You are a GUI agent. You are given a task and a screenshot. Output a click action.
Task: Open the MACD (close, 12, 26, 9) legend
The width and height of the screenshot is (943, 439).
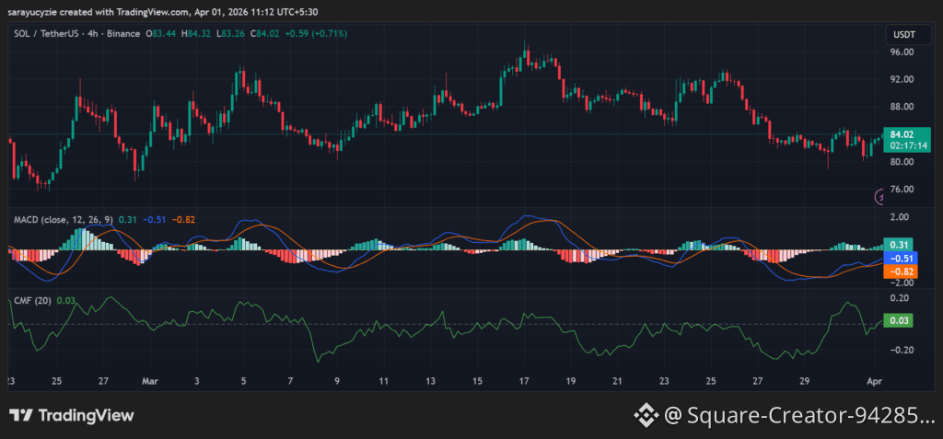(x=64, y=220)
